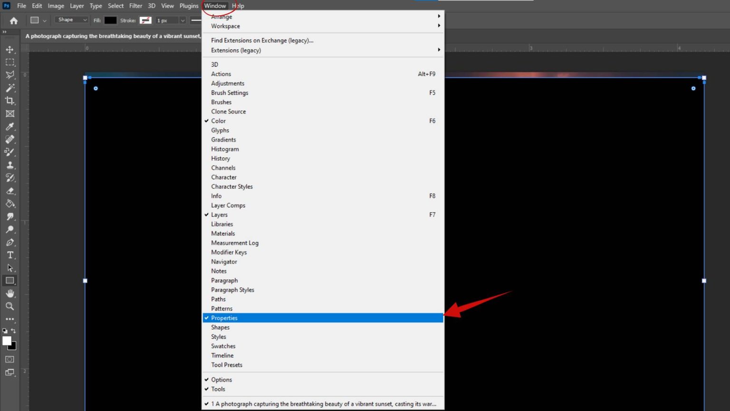Toggle the Layers panel visibility

(x=219, y=215)
